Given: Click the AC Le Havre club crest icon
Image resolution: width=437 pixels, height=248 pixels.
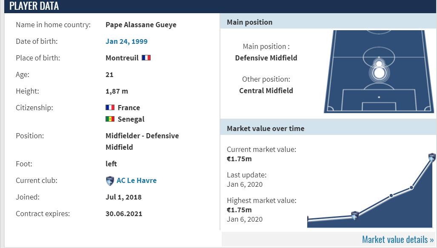Looking at the screenshot, I should [x=110, y=181].
